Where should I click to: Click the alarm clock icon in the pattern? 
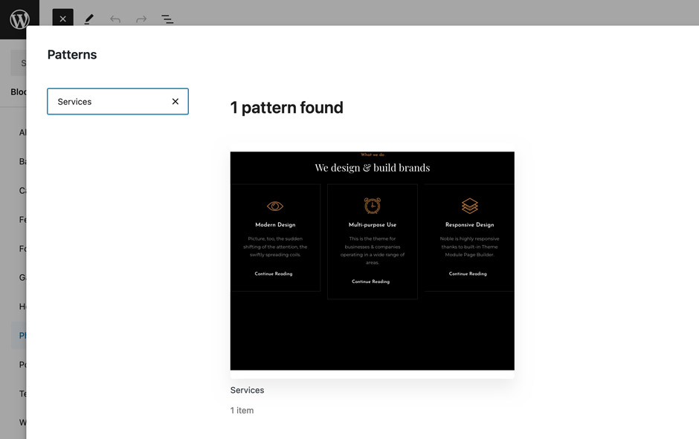click(x=372, y=205)
